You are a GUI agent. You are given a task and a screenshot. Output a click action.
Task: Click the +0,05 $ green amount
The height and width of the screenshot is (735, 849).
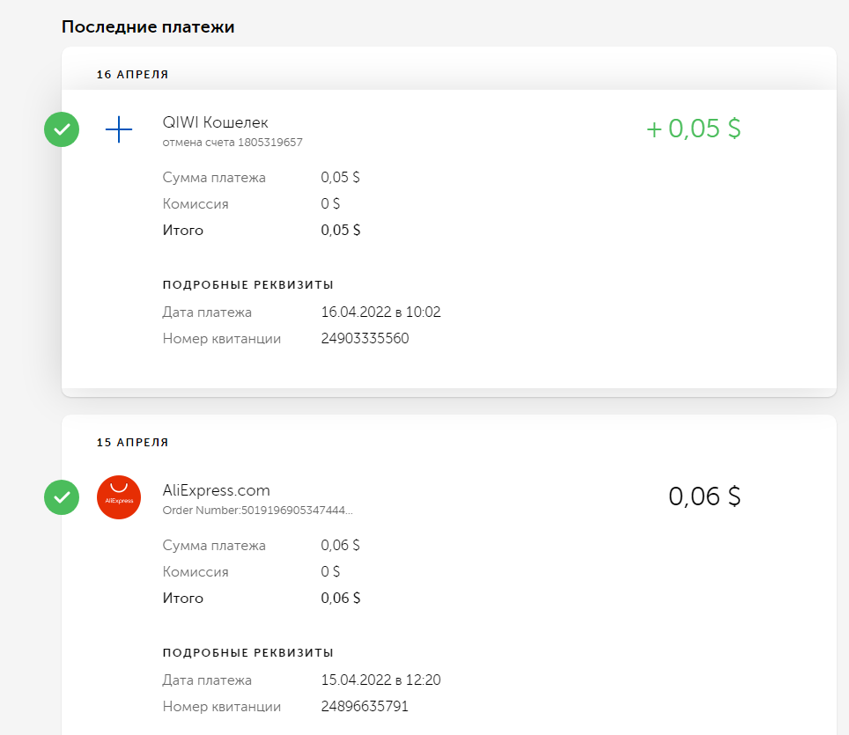tap(694, 129)
